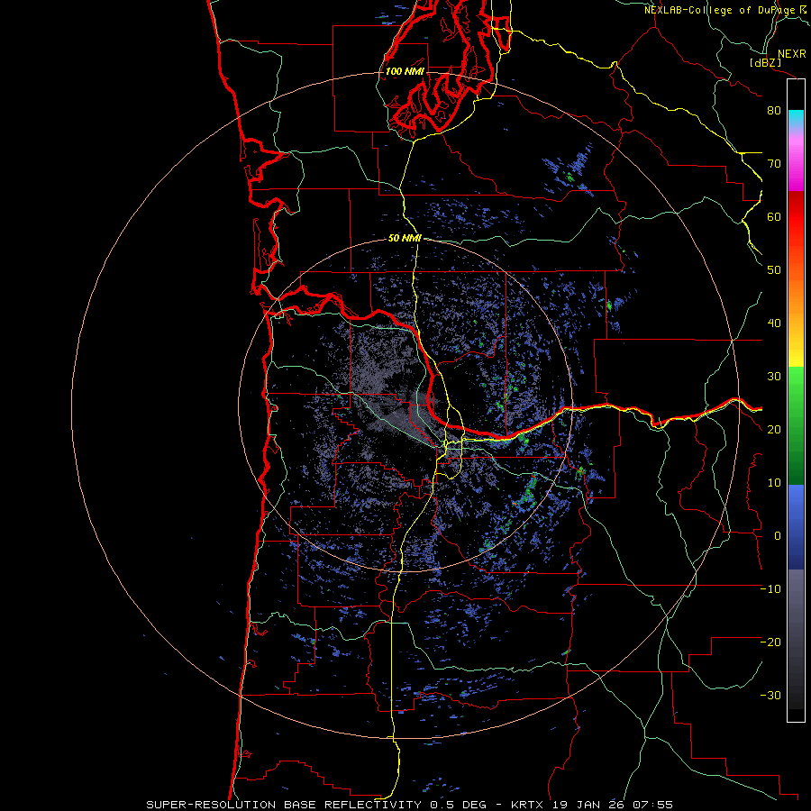Click the 20 dBZ scale label
Viewport: 811px width, 811px height.
[774, 429]
